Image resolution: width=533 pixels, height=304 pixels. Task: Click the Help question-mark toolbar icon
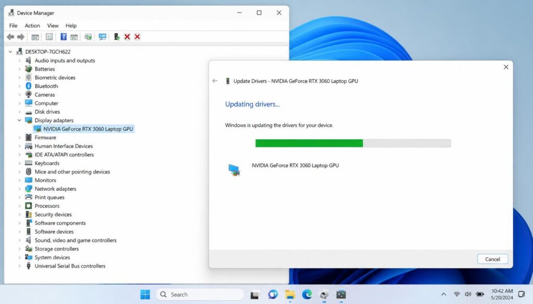(x=63, y=37)
